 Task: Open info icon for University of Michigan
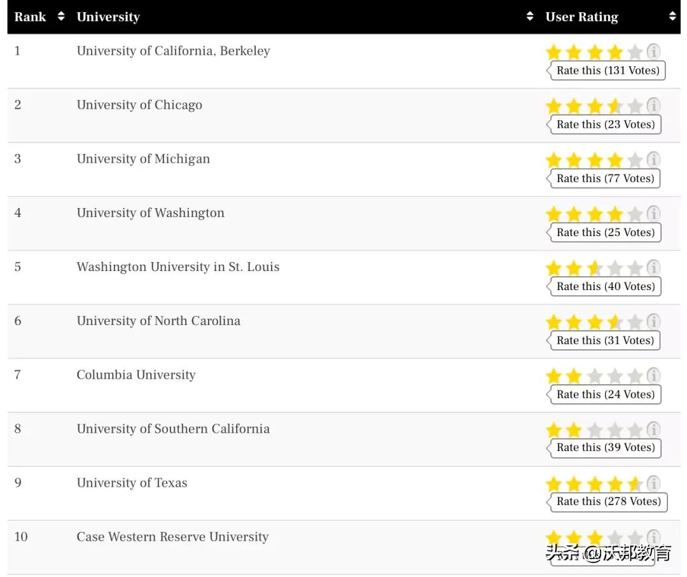coord(653,160)
